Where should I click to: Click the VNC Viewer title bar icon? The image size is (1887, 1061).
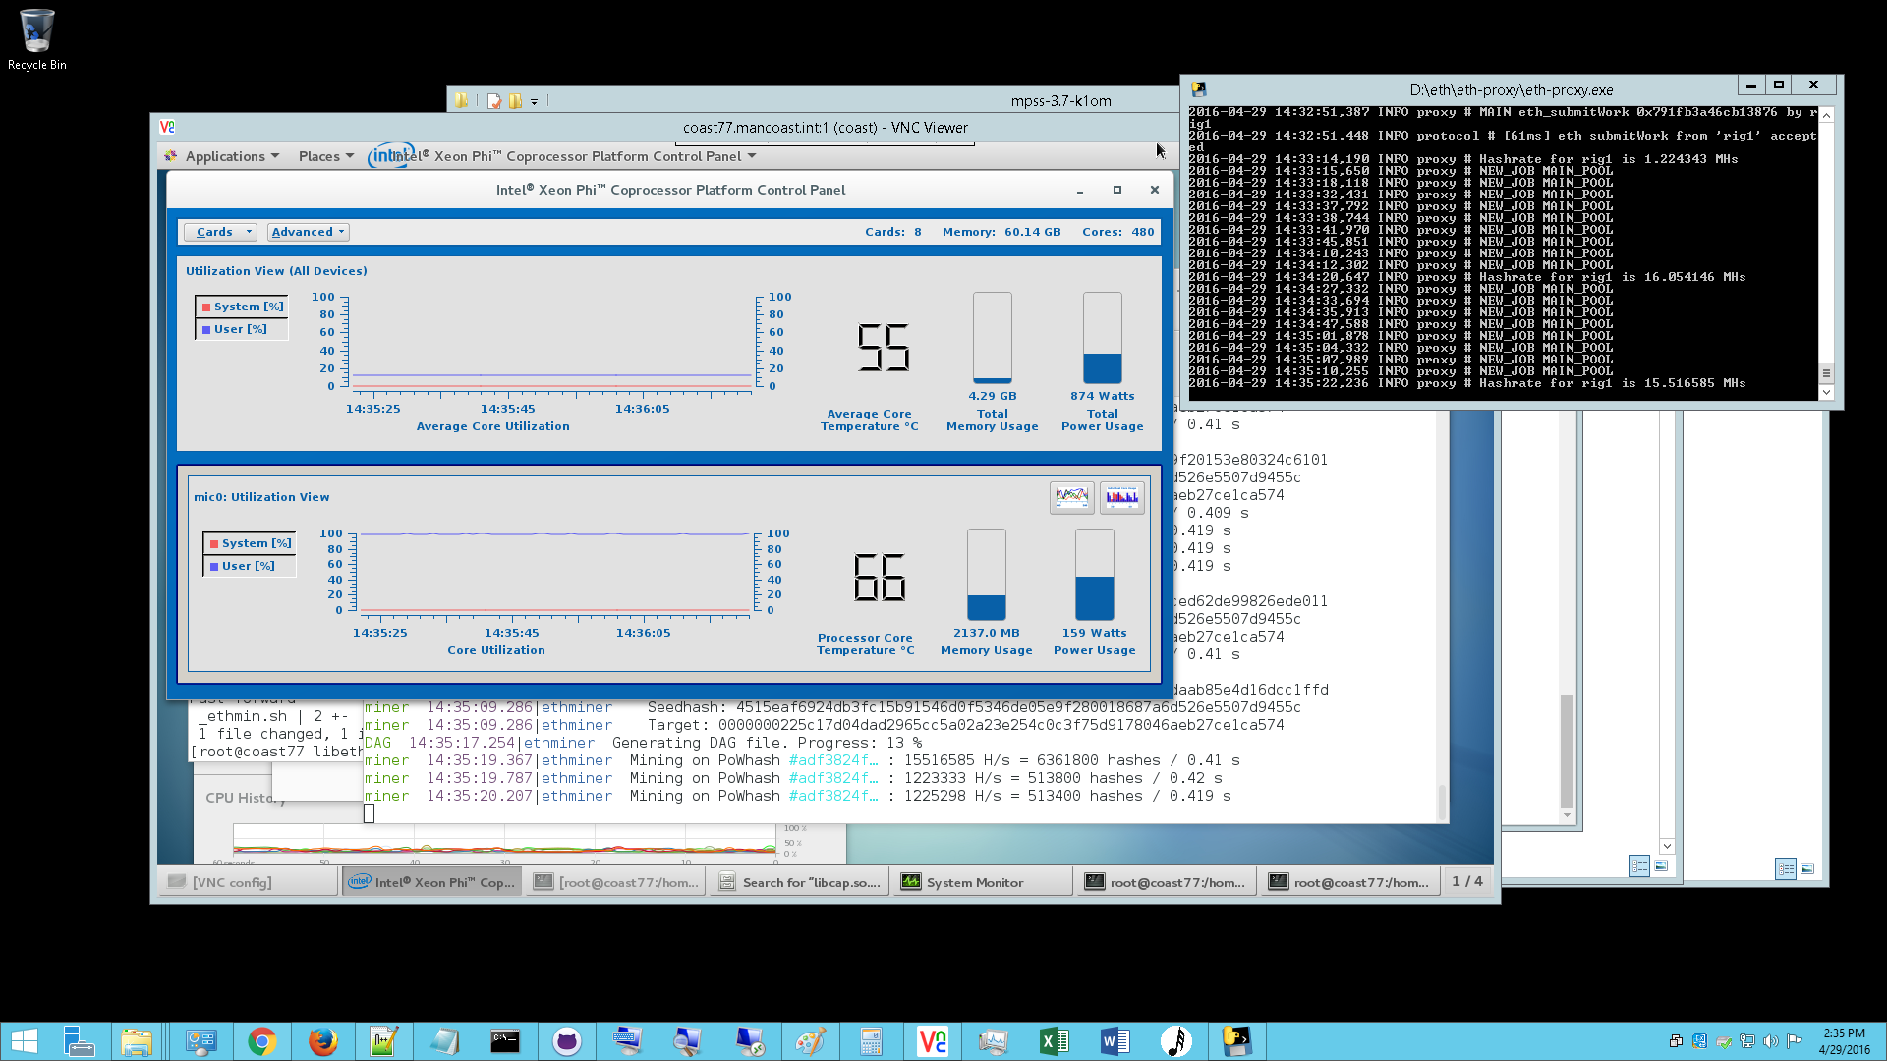pyautogui.click(x=167, y=127)
